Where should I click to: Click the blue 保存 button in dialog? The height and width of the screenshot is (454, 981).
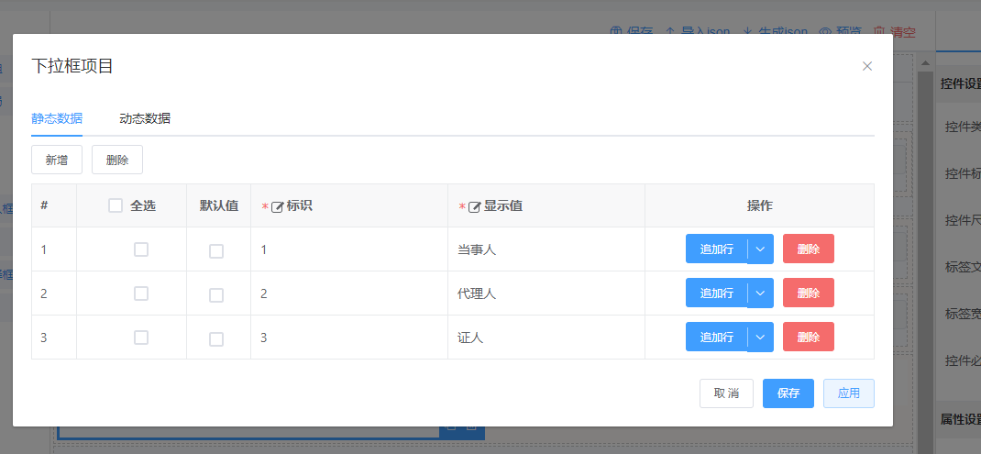point(788,393)
